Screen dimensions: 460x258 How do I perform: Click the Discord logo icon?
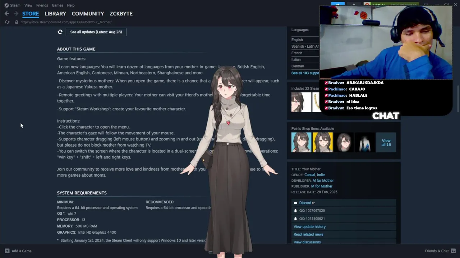[295, 203]
